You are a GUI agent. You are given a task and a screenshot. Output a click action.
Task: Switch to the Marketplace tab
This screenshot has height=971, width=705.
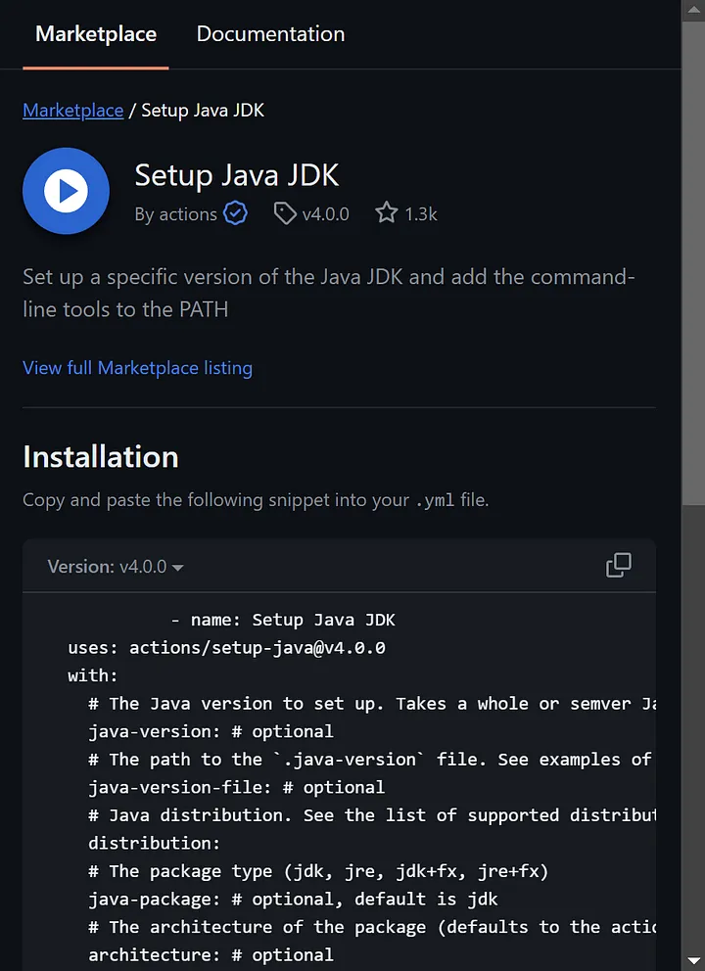(x=96, y=34)
